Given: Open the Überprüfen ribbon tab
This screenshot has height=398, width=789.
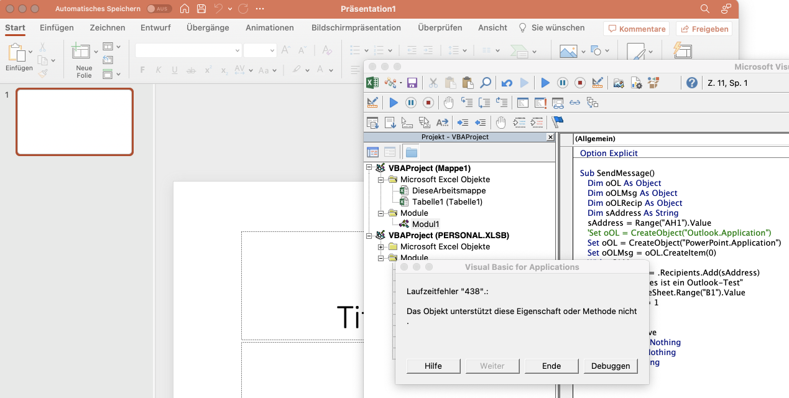Looking at the screenshot, I should [x=440, y=27].
